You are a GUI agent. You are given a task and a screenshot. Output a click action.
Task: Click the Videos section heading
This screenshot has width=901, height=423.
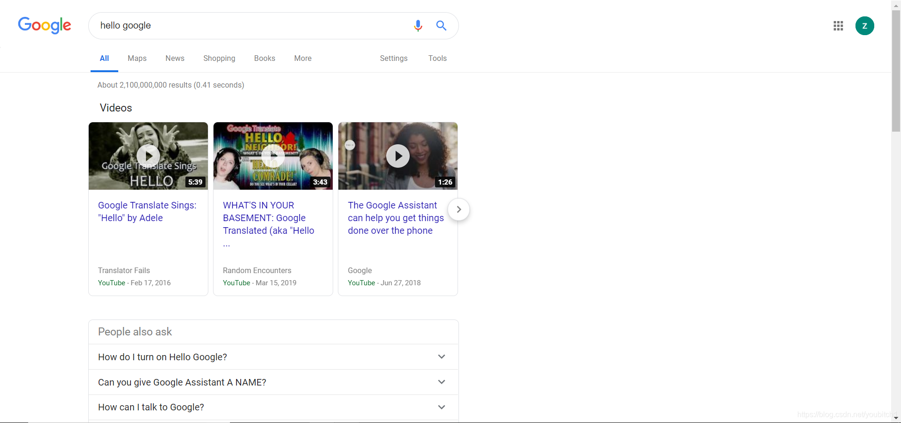(x=116, y=108)
